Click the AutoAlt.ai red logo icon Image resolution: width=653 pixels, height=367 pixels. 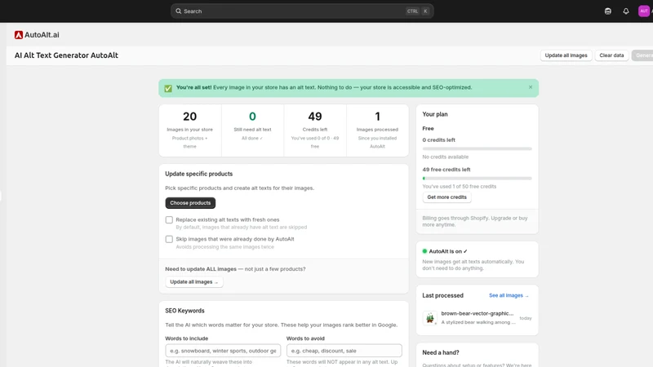18,35
